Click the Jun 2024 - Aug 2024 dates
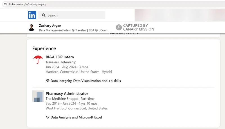The image size is (225, 129). [67, 67]
